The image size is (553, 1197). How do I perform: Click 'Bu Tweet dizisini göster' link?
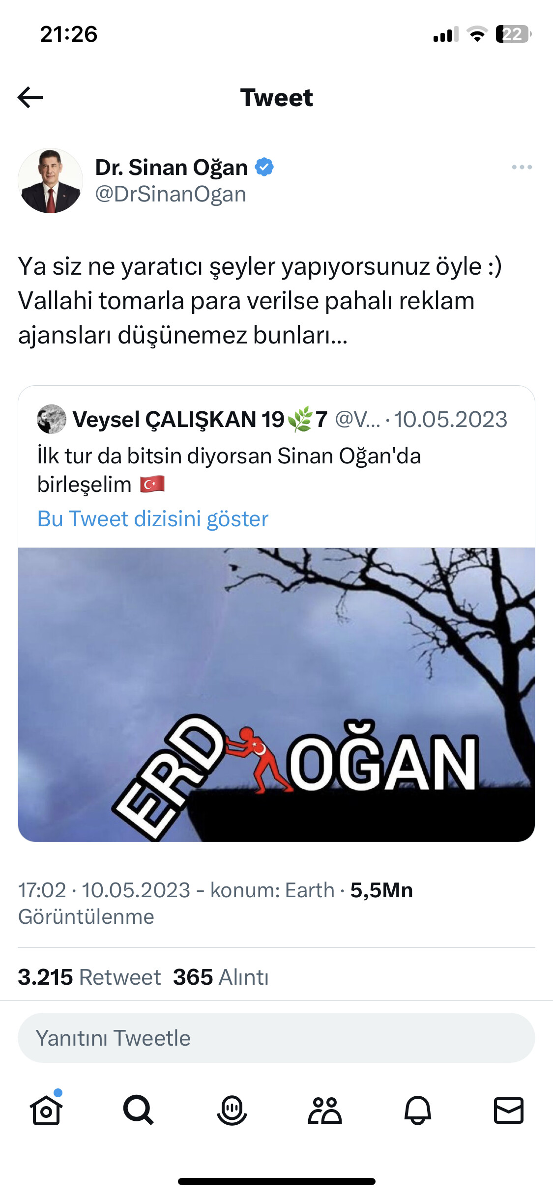pos(153,518)
